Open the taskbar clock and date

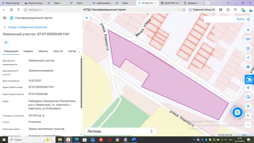[x=239, y=139]
